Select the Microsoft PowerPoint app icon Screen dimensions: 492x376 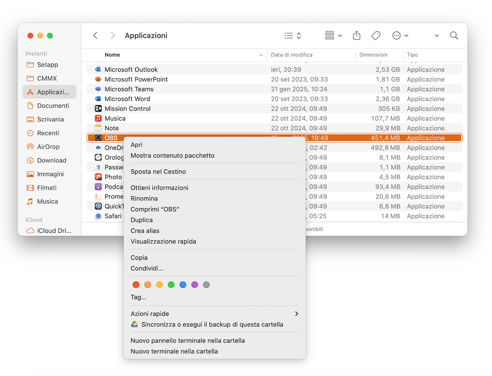pyautogui.click(x=98, y=79)
